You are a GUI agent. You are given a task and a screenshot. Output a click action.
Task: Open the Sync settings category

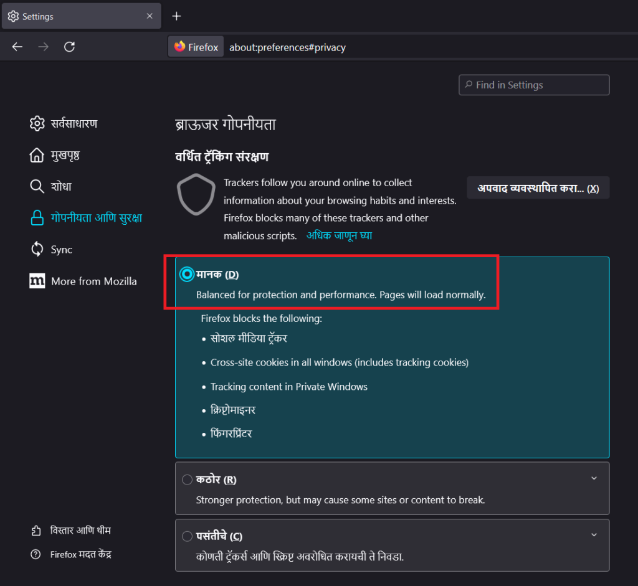coord(62,250)
